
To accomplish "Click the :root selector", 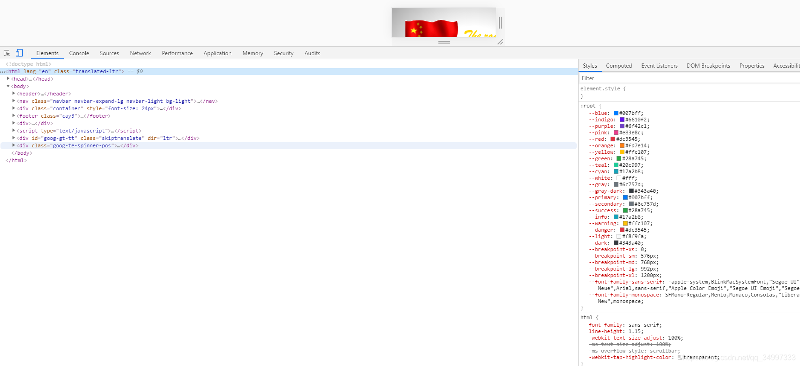I will pos(588,106).
